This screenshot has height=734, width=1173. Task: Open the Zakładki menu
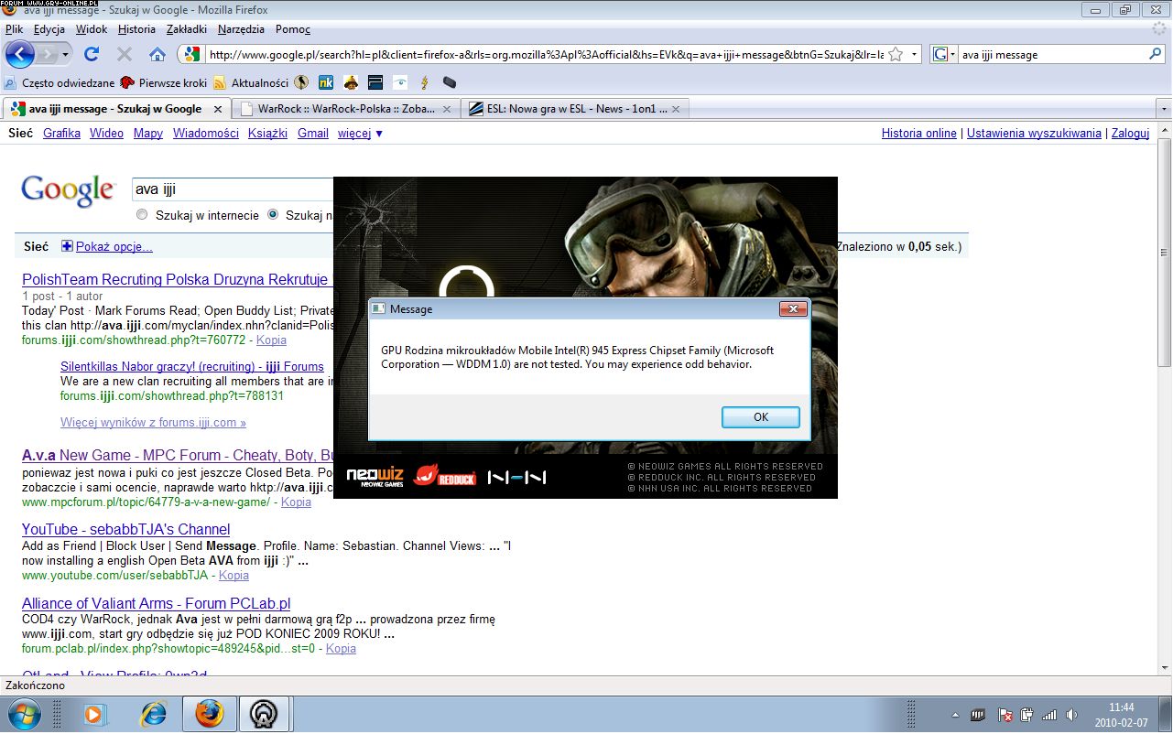click(x=185, y=29)
